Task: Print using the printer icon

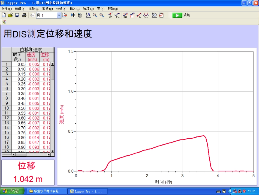Action: (x=24, y=15)
